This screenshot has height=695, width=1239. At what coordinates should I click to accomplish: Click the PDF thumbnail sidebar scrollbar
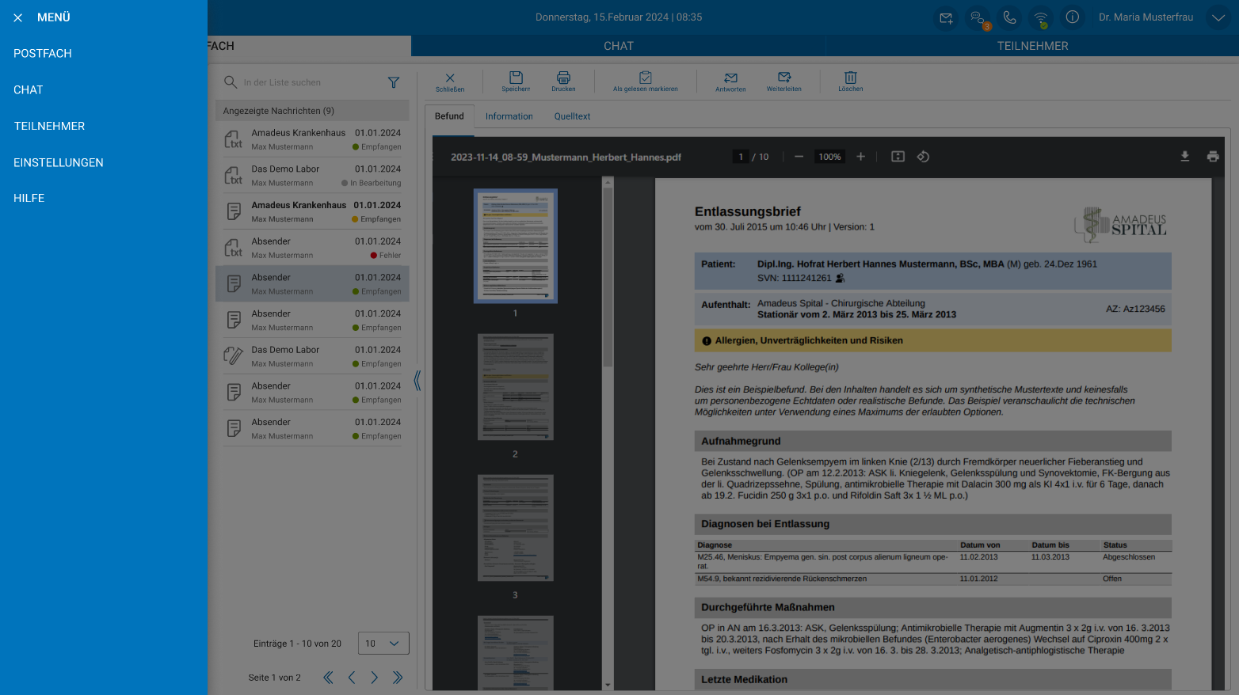point(608,277)
